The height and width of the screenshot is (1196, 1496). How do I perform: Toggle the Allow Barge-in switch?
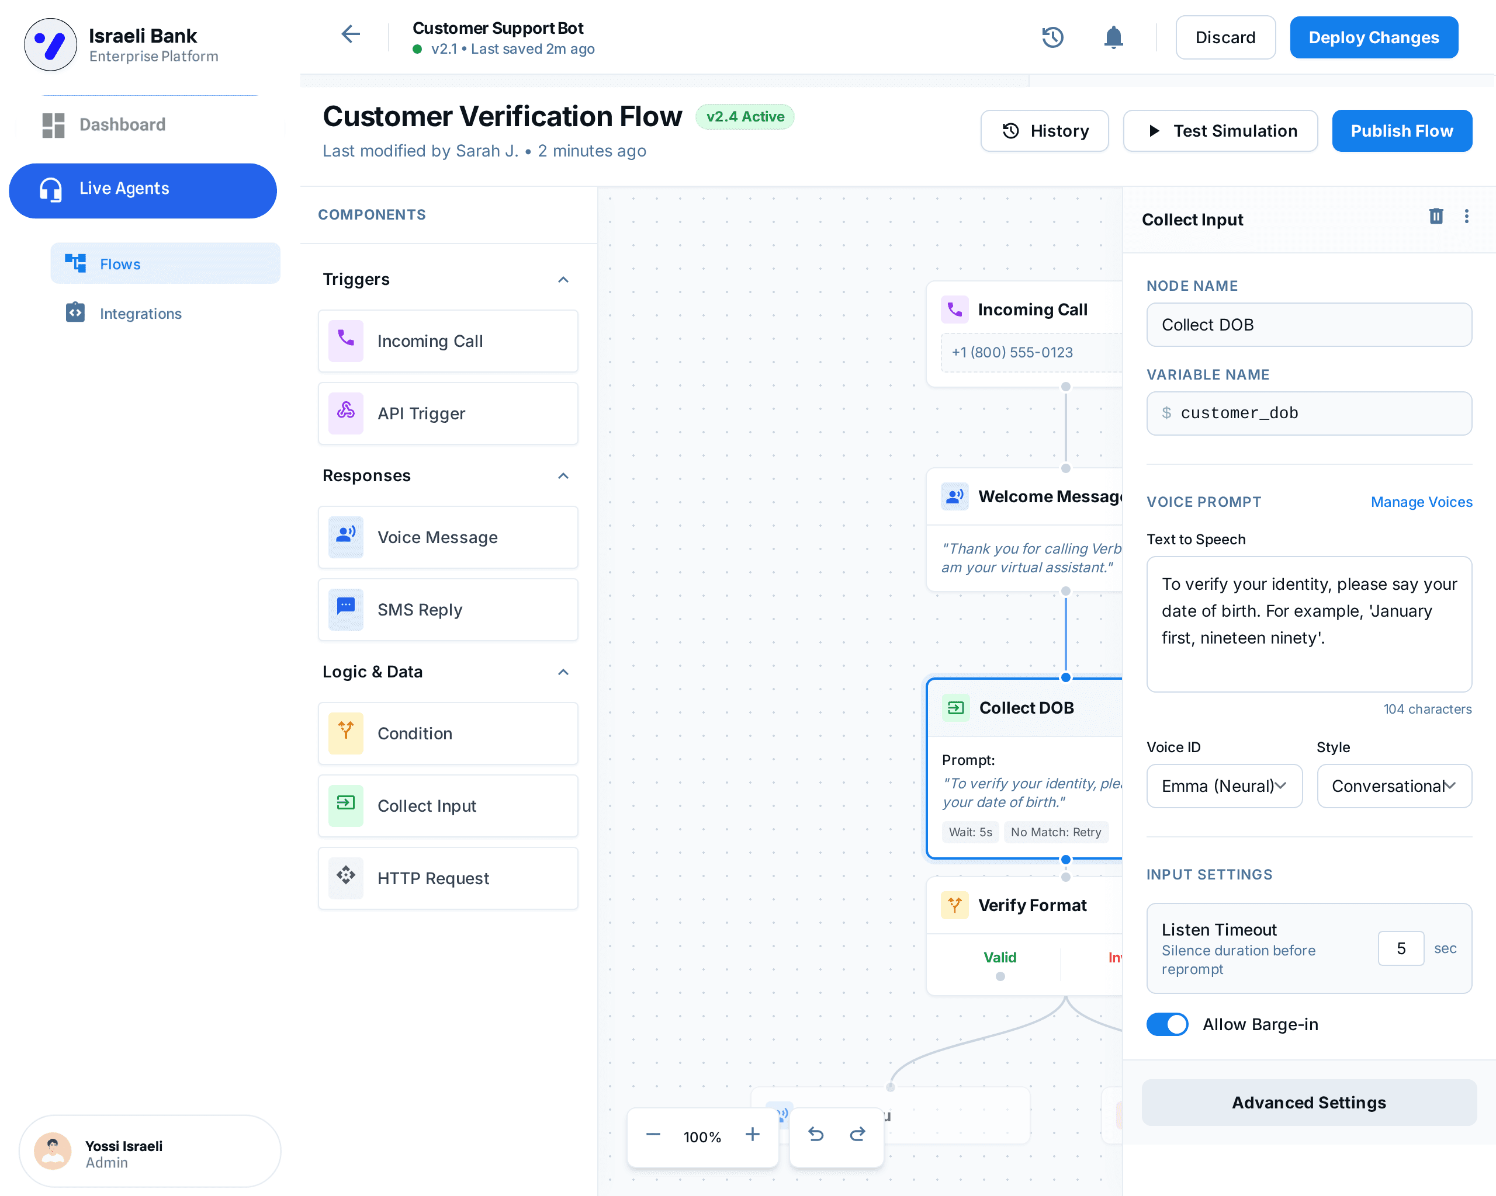coord(1167,1024)
